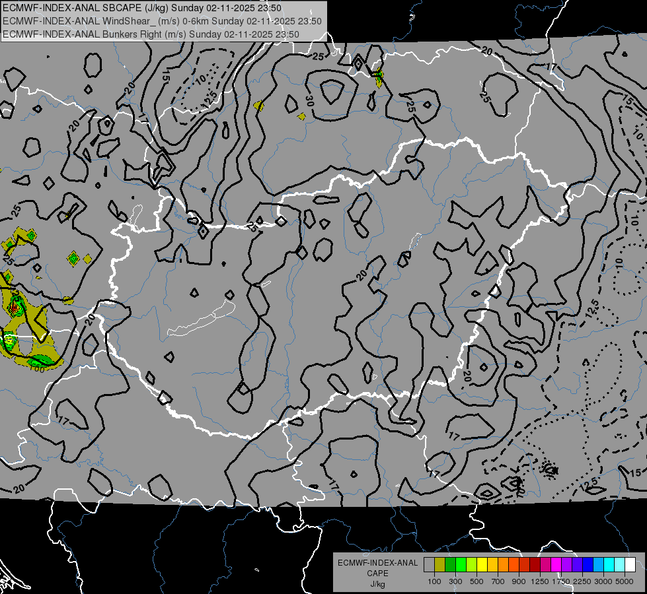The height and width of the screenshot is (594, 647).
Task: Click the sky blue swatch left of 3000
Action: (x=599, y=564)
